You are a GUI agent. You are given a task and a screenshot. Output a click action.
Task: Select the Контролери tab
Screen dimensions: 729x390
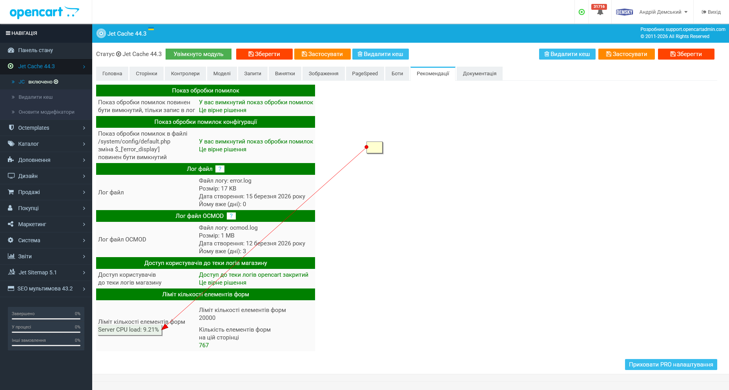coord(185,74)
